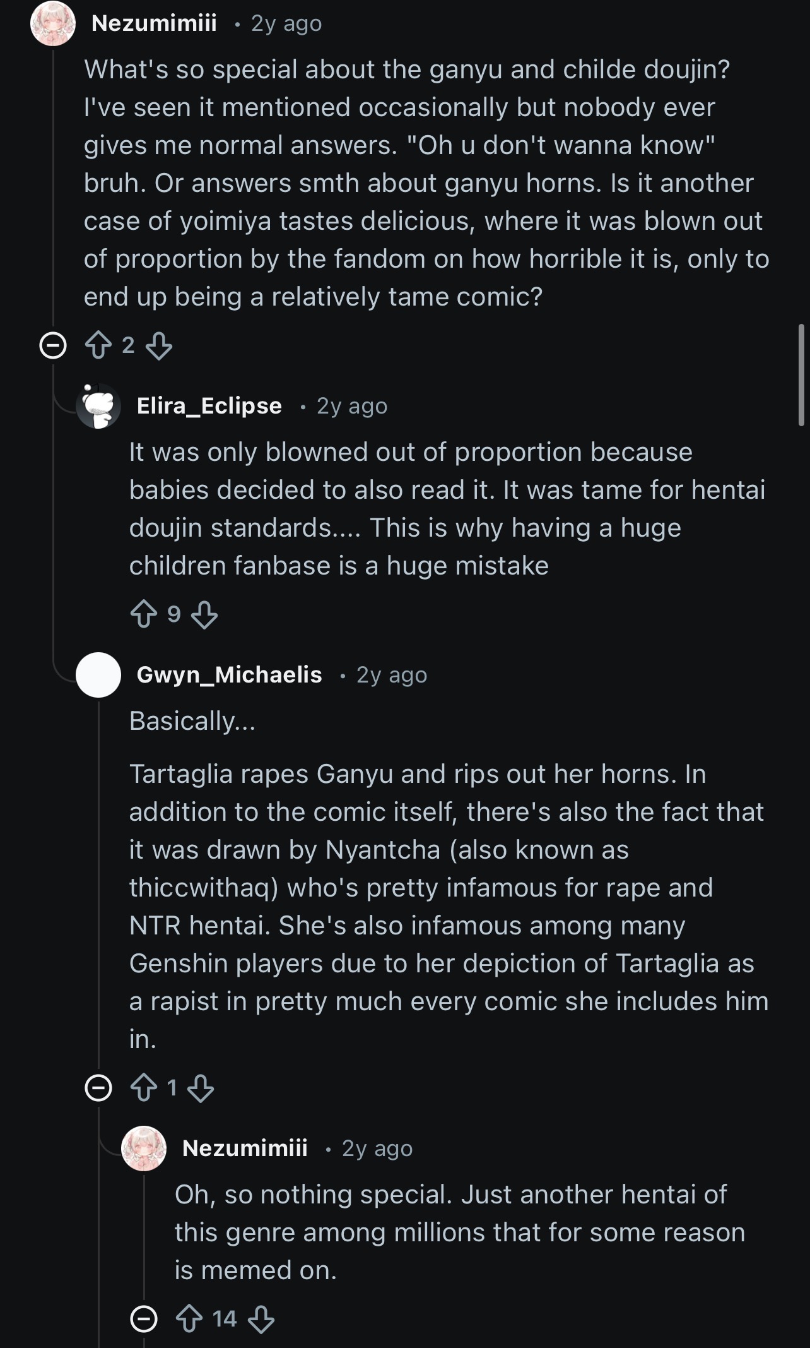Viewport: 810px width, 1348px height.
Task: Downvote Gwyn_Michaelis's comment
Action: (201, 1088)
